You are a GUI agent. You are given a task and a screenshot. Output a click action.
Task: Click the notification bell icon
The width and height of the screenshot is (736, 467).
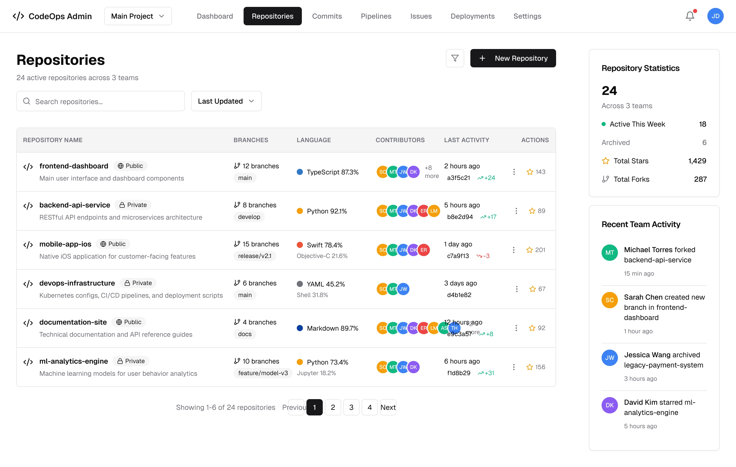tap(689, 16)
